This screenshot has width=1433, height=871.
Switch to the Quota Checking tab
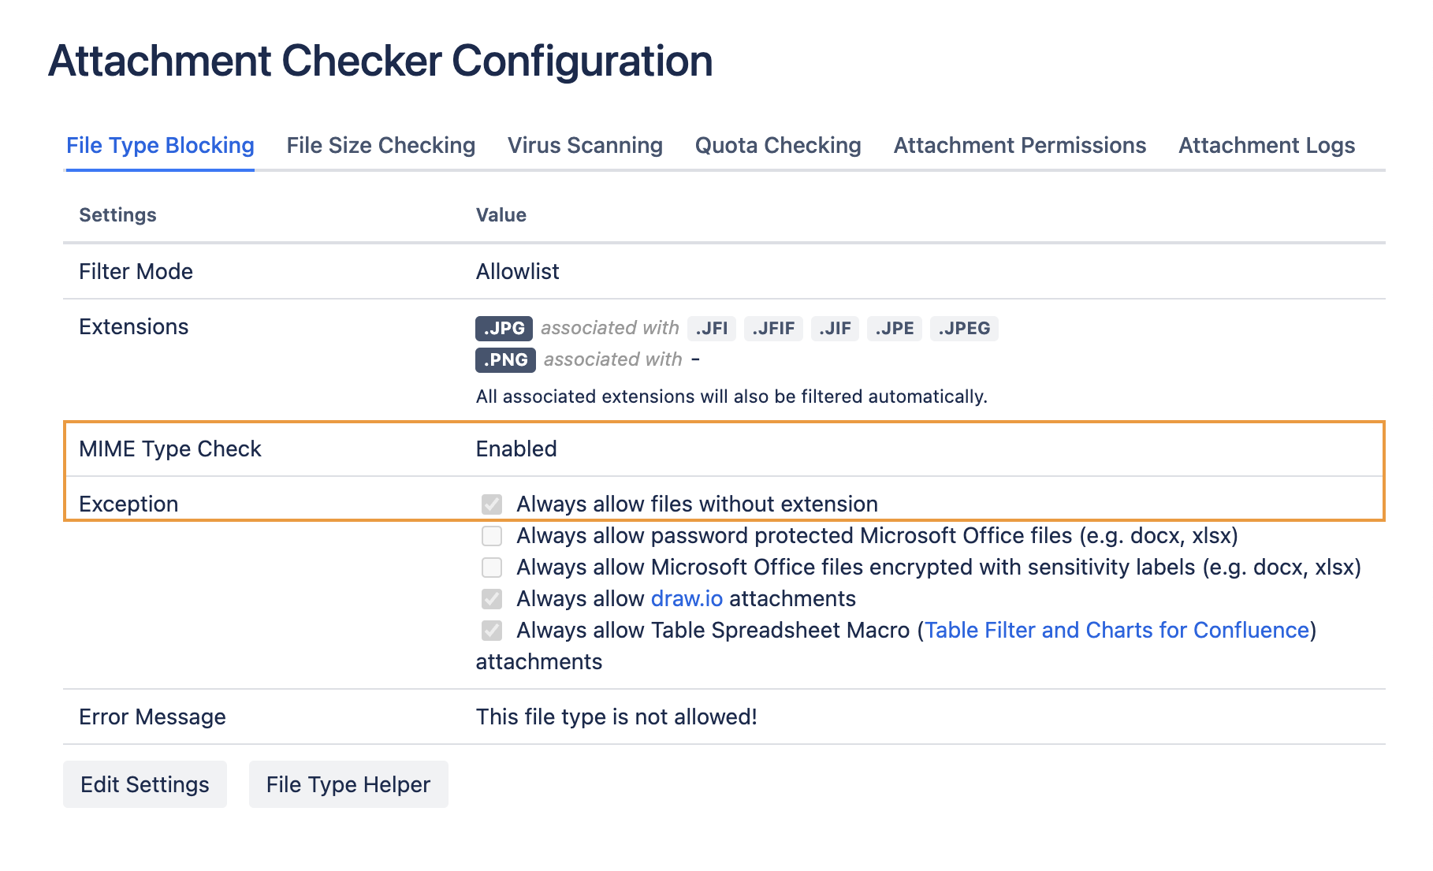[x=776, y=145]
